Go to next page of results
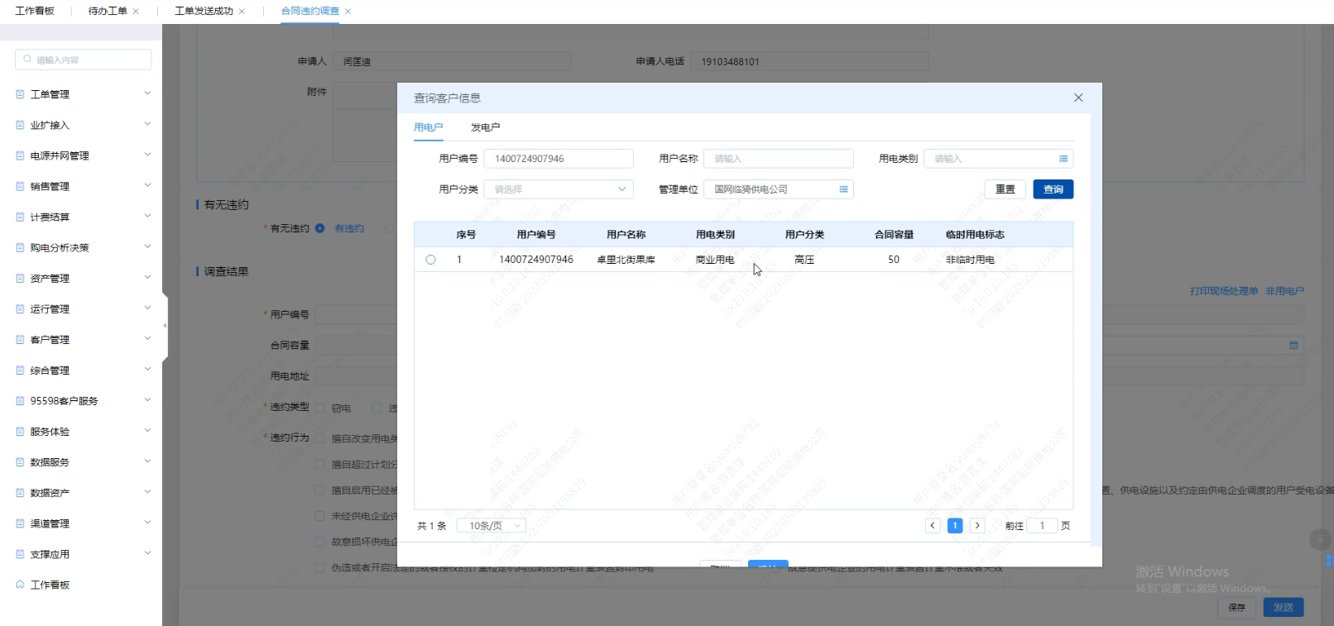The width and height of the screenshot is (1334, 626). 977,525
